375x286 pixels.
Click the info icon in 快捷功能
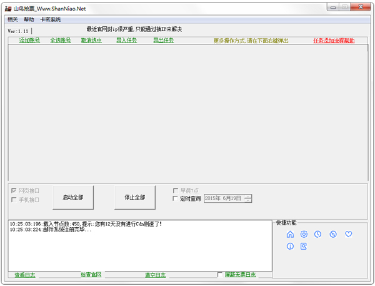click(290, 246)
